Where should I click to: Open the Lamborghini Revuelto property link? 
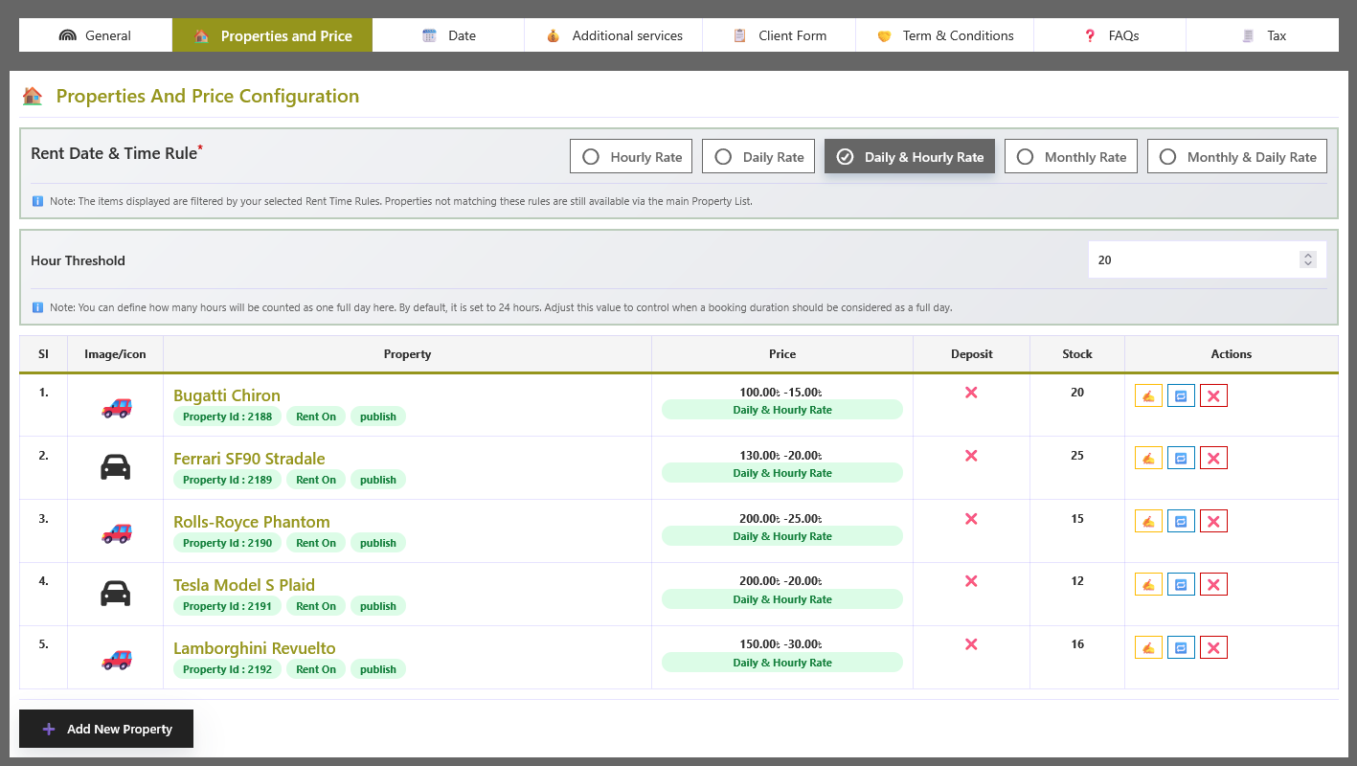coord(255,648)
